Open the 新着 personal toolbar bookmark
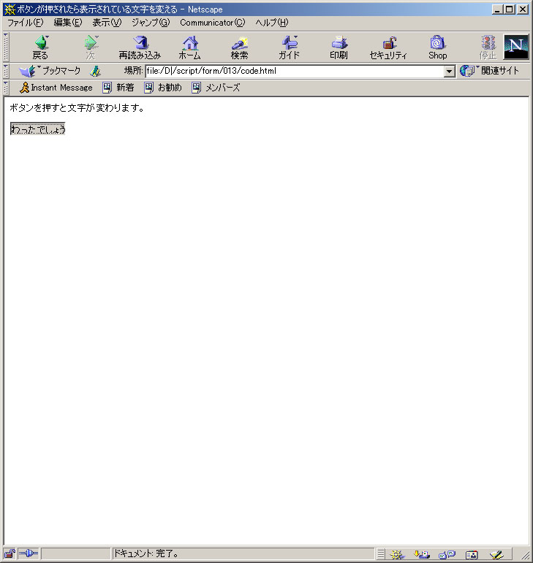The width and height of the screenshot is (533, 563). [118, 88]
